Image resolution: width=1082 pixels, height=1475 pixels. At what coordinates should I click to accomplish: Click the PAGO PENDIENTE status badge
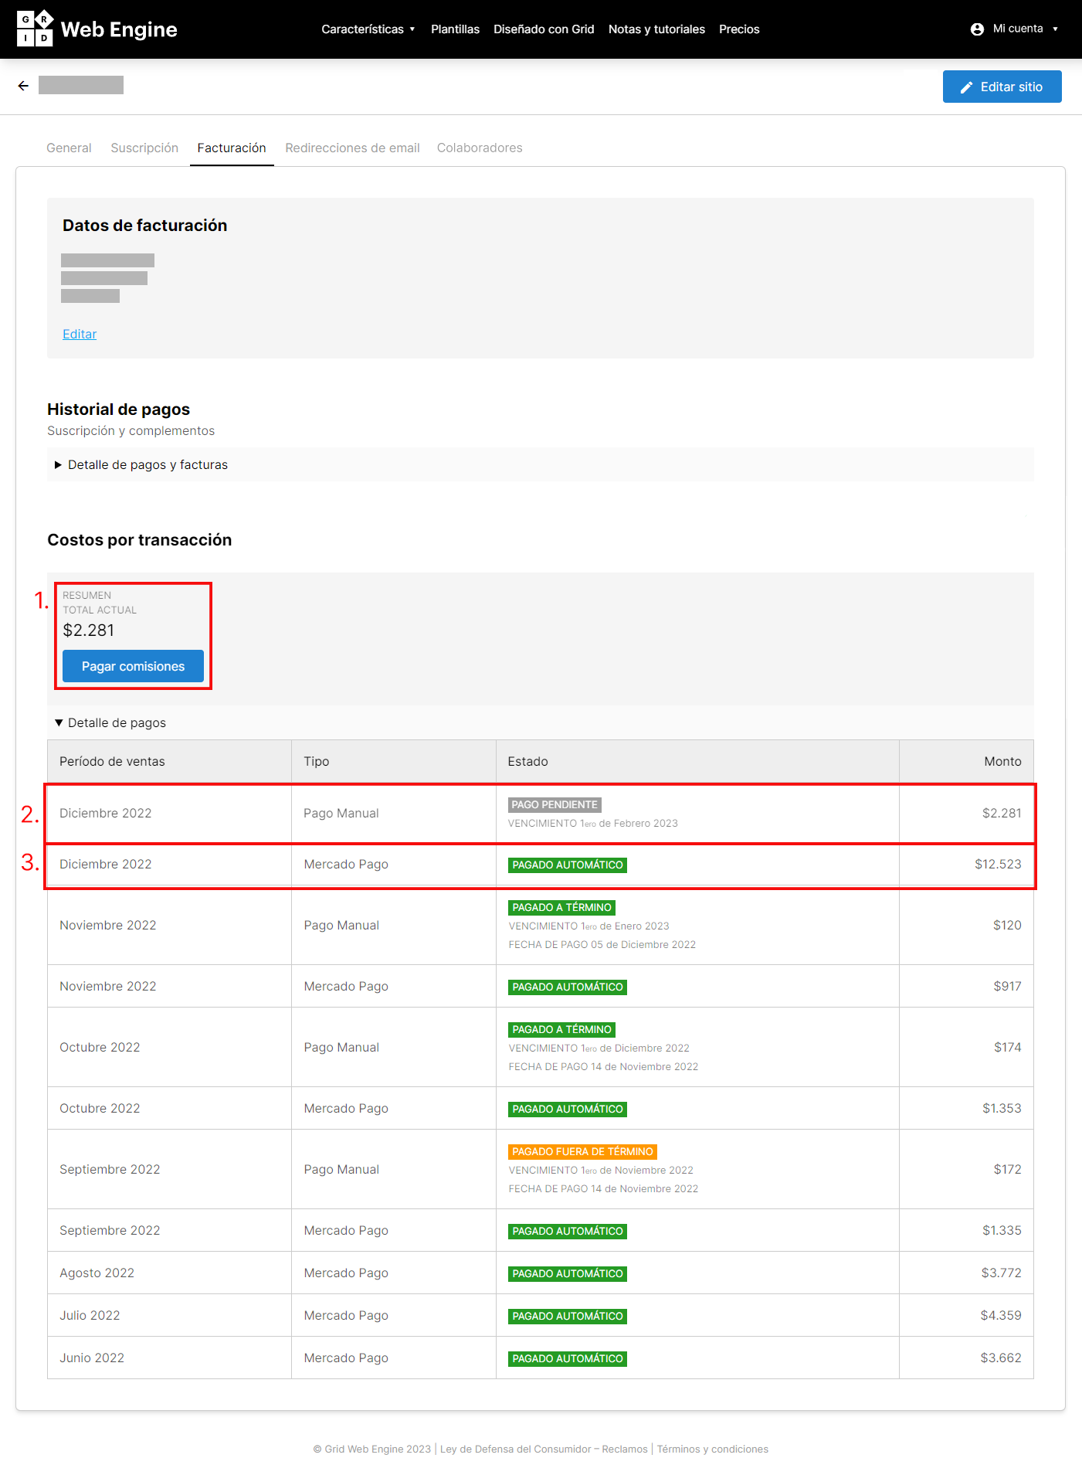[x=555, y=804]
